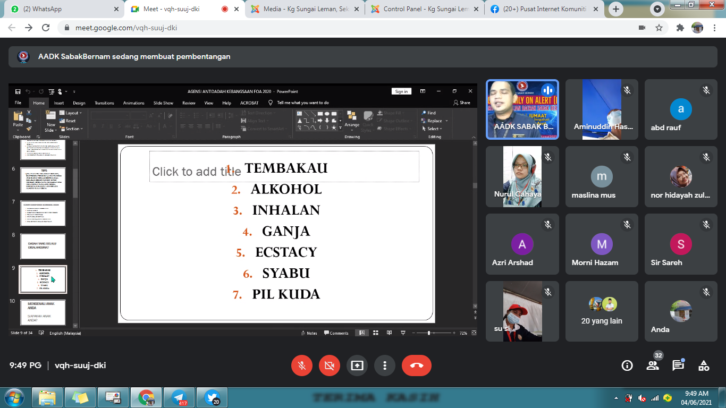The width and height of the screenshot is (726, 408).
Task: Open a new browser tab with plus button
Action: pyautogui.click(x=616, y=9)
